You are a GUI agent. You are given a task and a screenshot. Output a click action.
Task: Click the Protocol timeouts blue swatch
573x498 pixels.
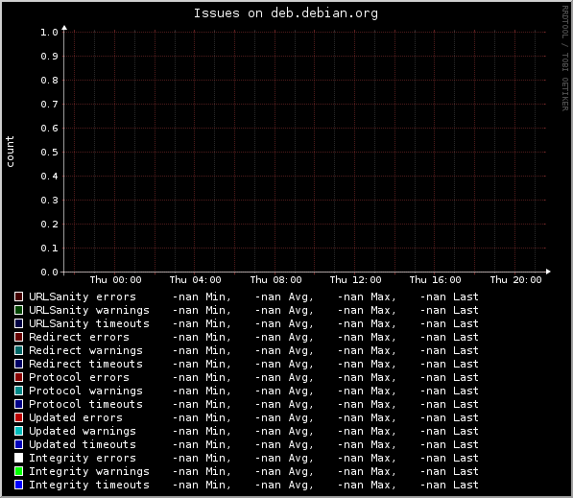click(x=18, y=404)
